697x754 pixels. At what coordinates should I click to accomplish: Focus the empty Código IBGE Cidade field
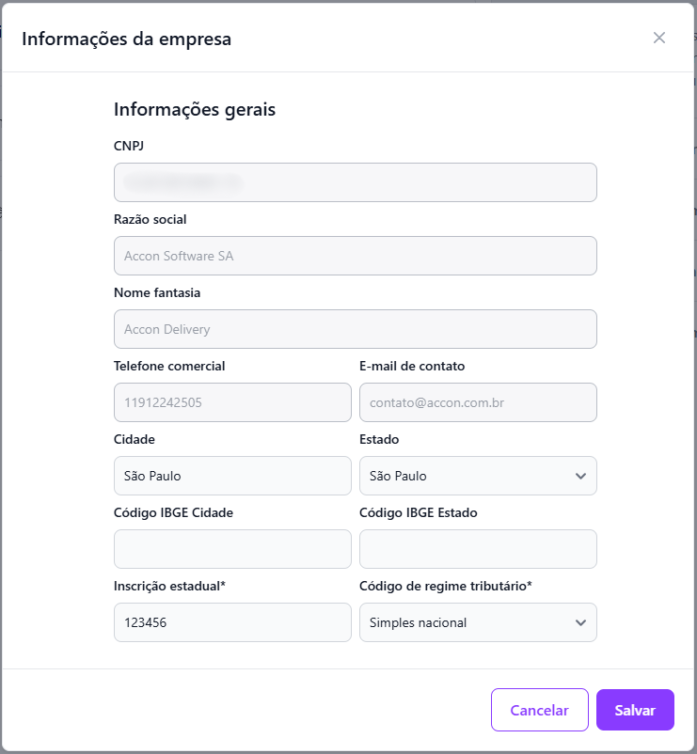pyautogui.click(x=232, y=549)
